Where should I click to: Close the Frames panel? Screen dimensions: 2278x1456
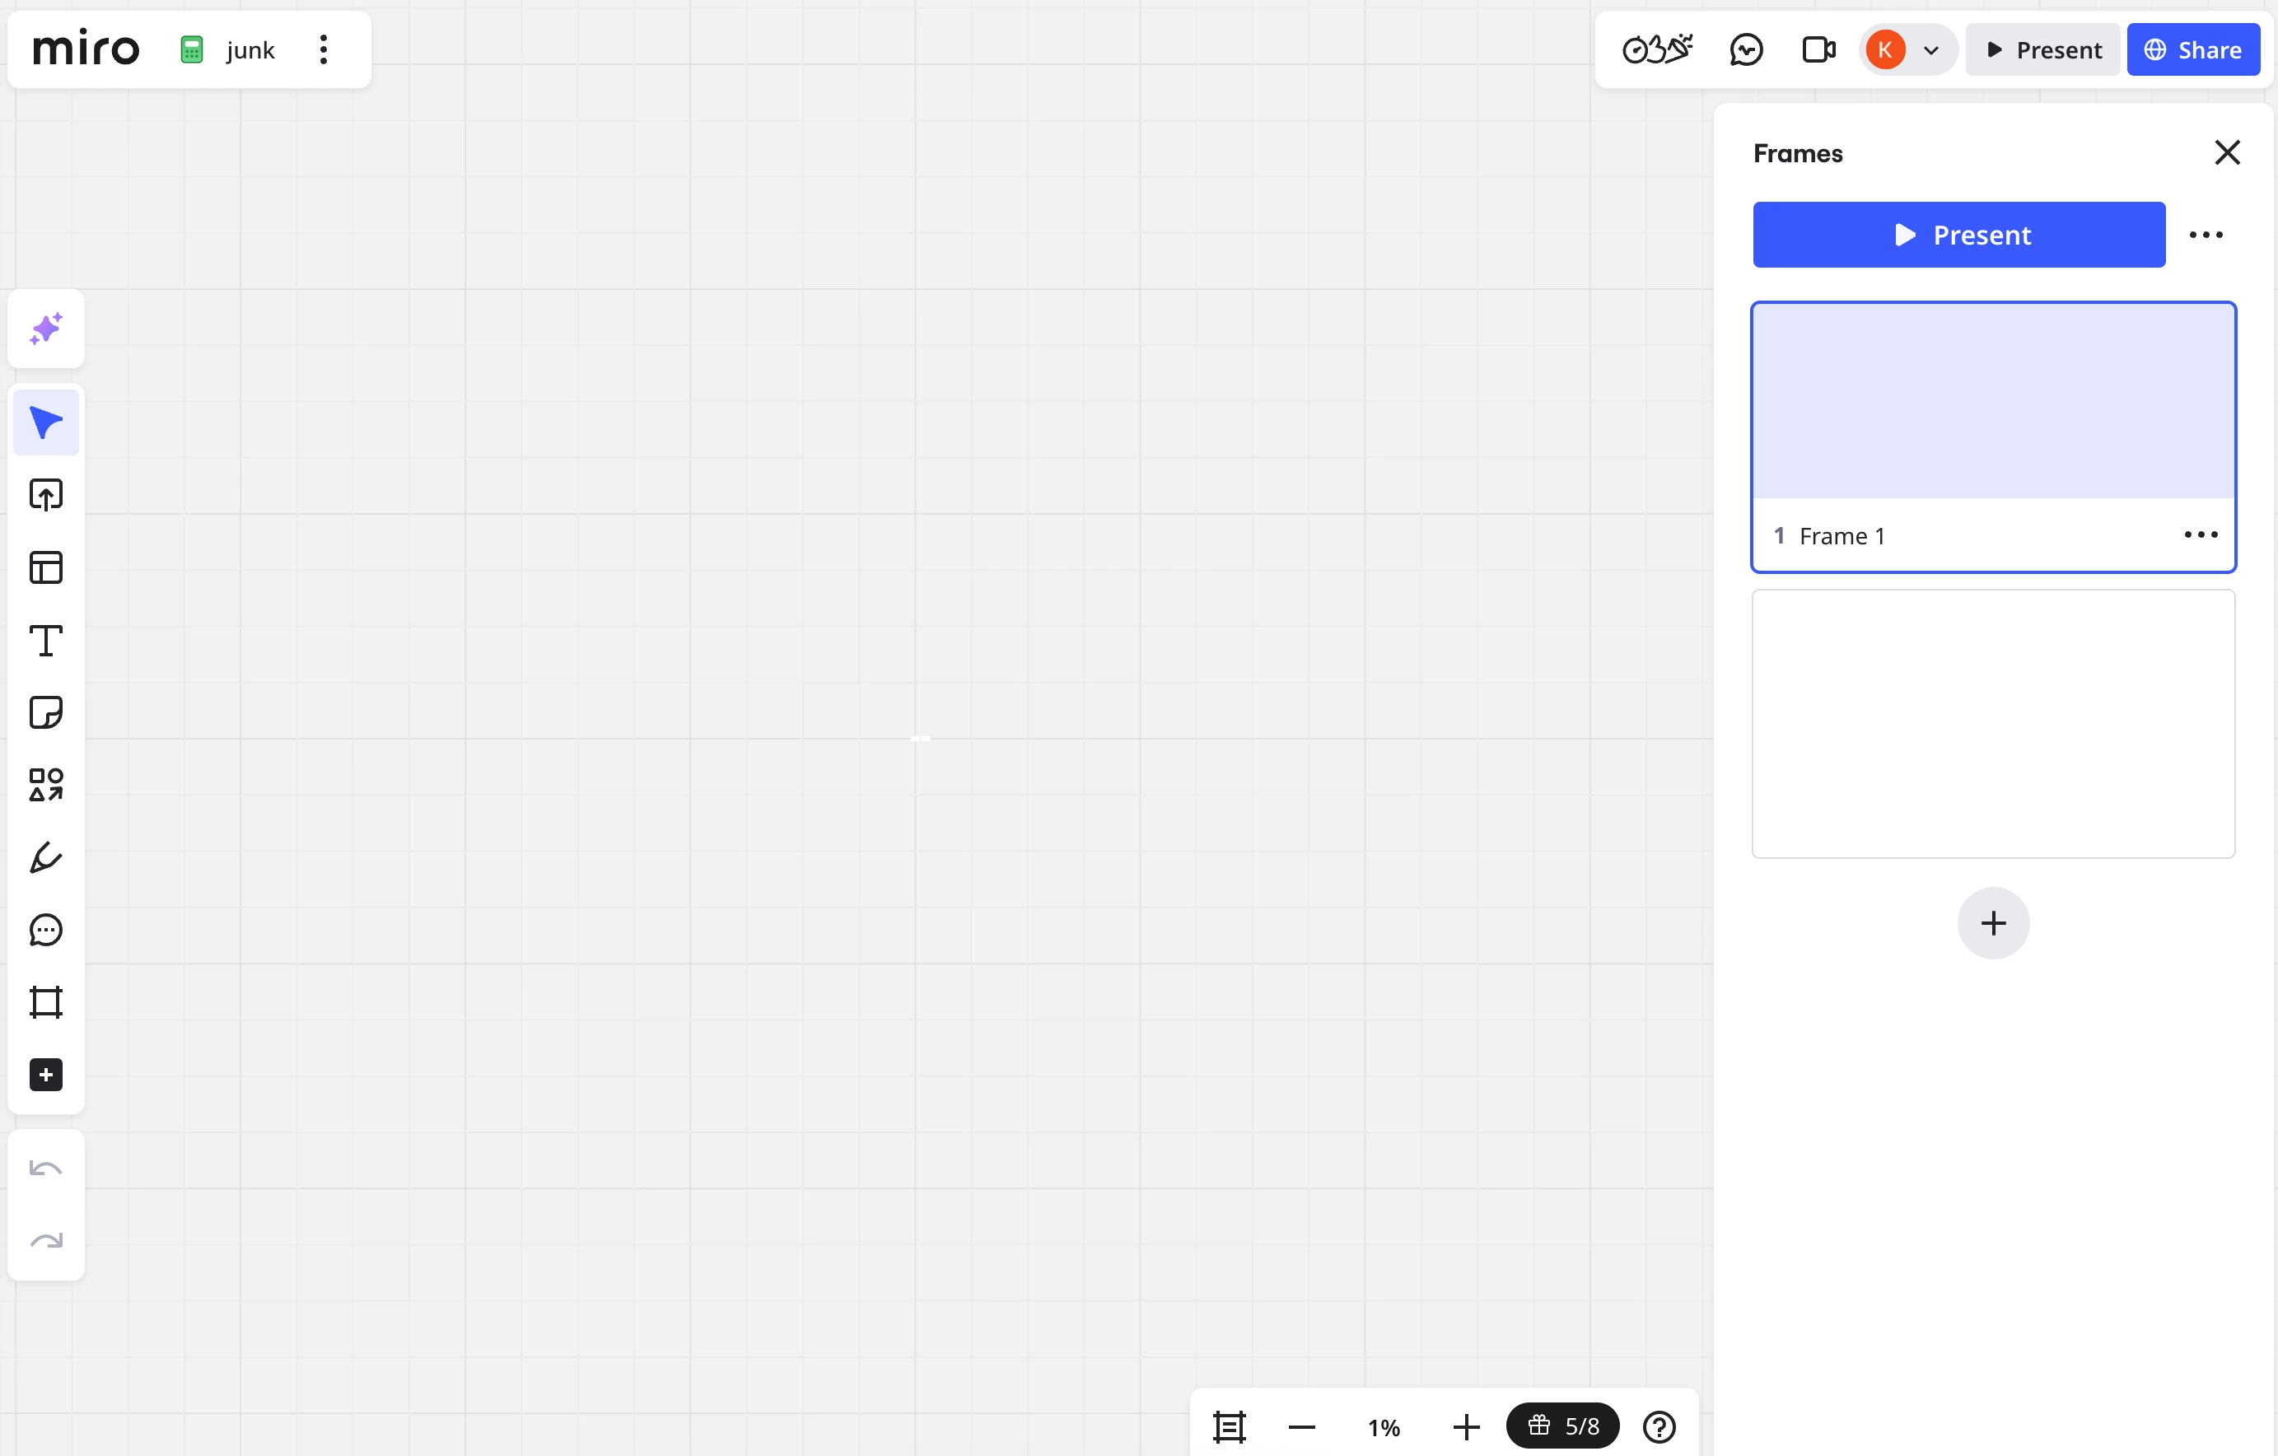coord(2228,152)
